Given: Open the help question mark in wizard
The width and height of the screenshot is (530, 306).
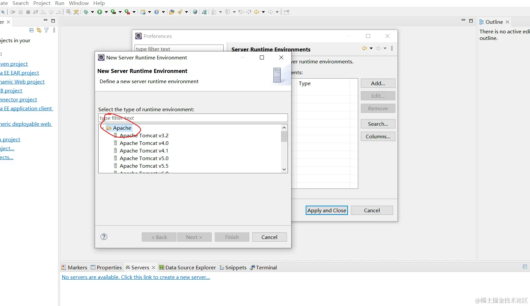Looking at the screenshot, I should point(104,237).
